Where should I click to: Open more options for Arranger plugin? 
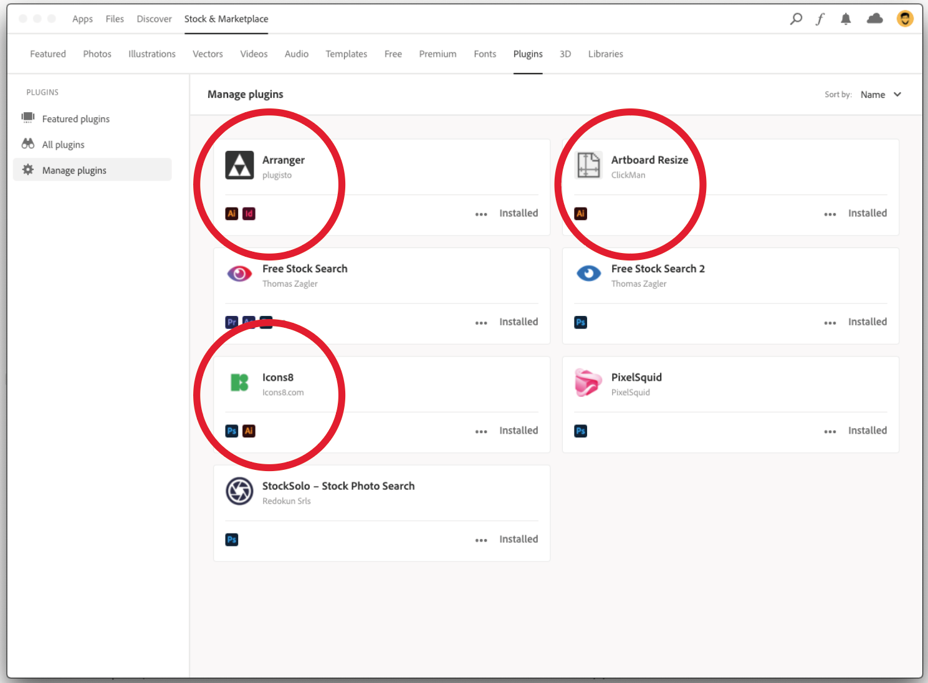click(481, 214)
